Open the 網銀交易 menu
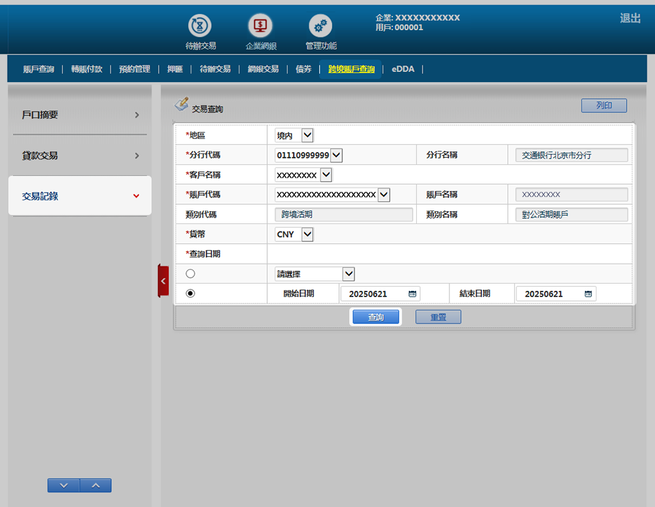Image resolution: width=655 pixels, height=507 pixels. (263, 69)
